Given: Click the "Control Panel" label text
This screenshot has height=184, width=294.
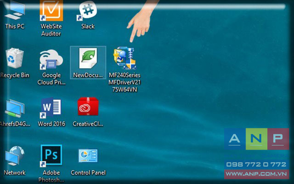Looking at the screenshot, I should click(88, 172).
